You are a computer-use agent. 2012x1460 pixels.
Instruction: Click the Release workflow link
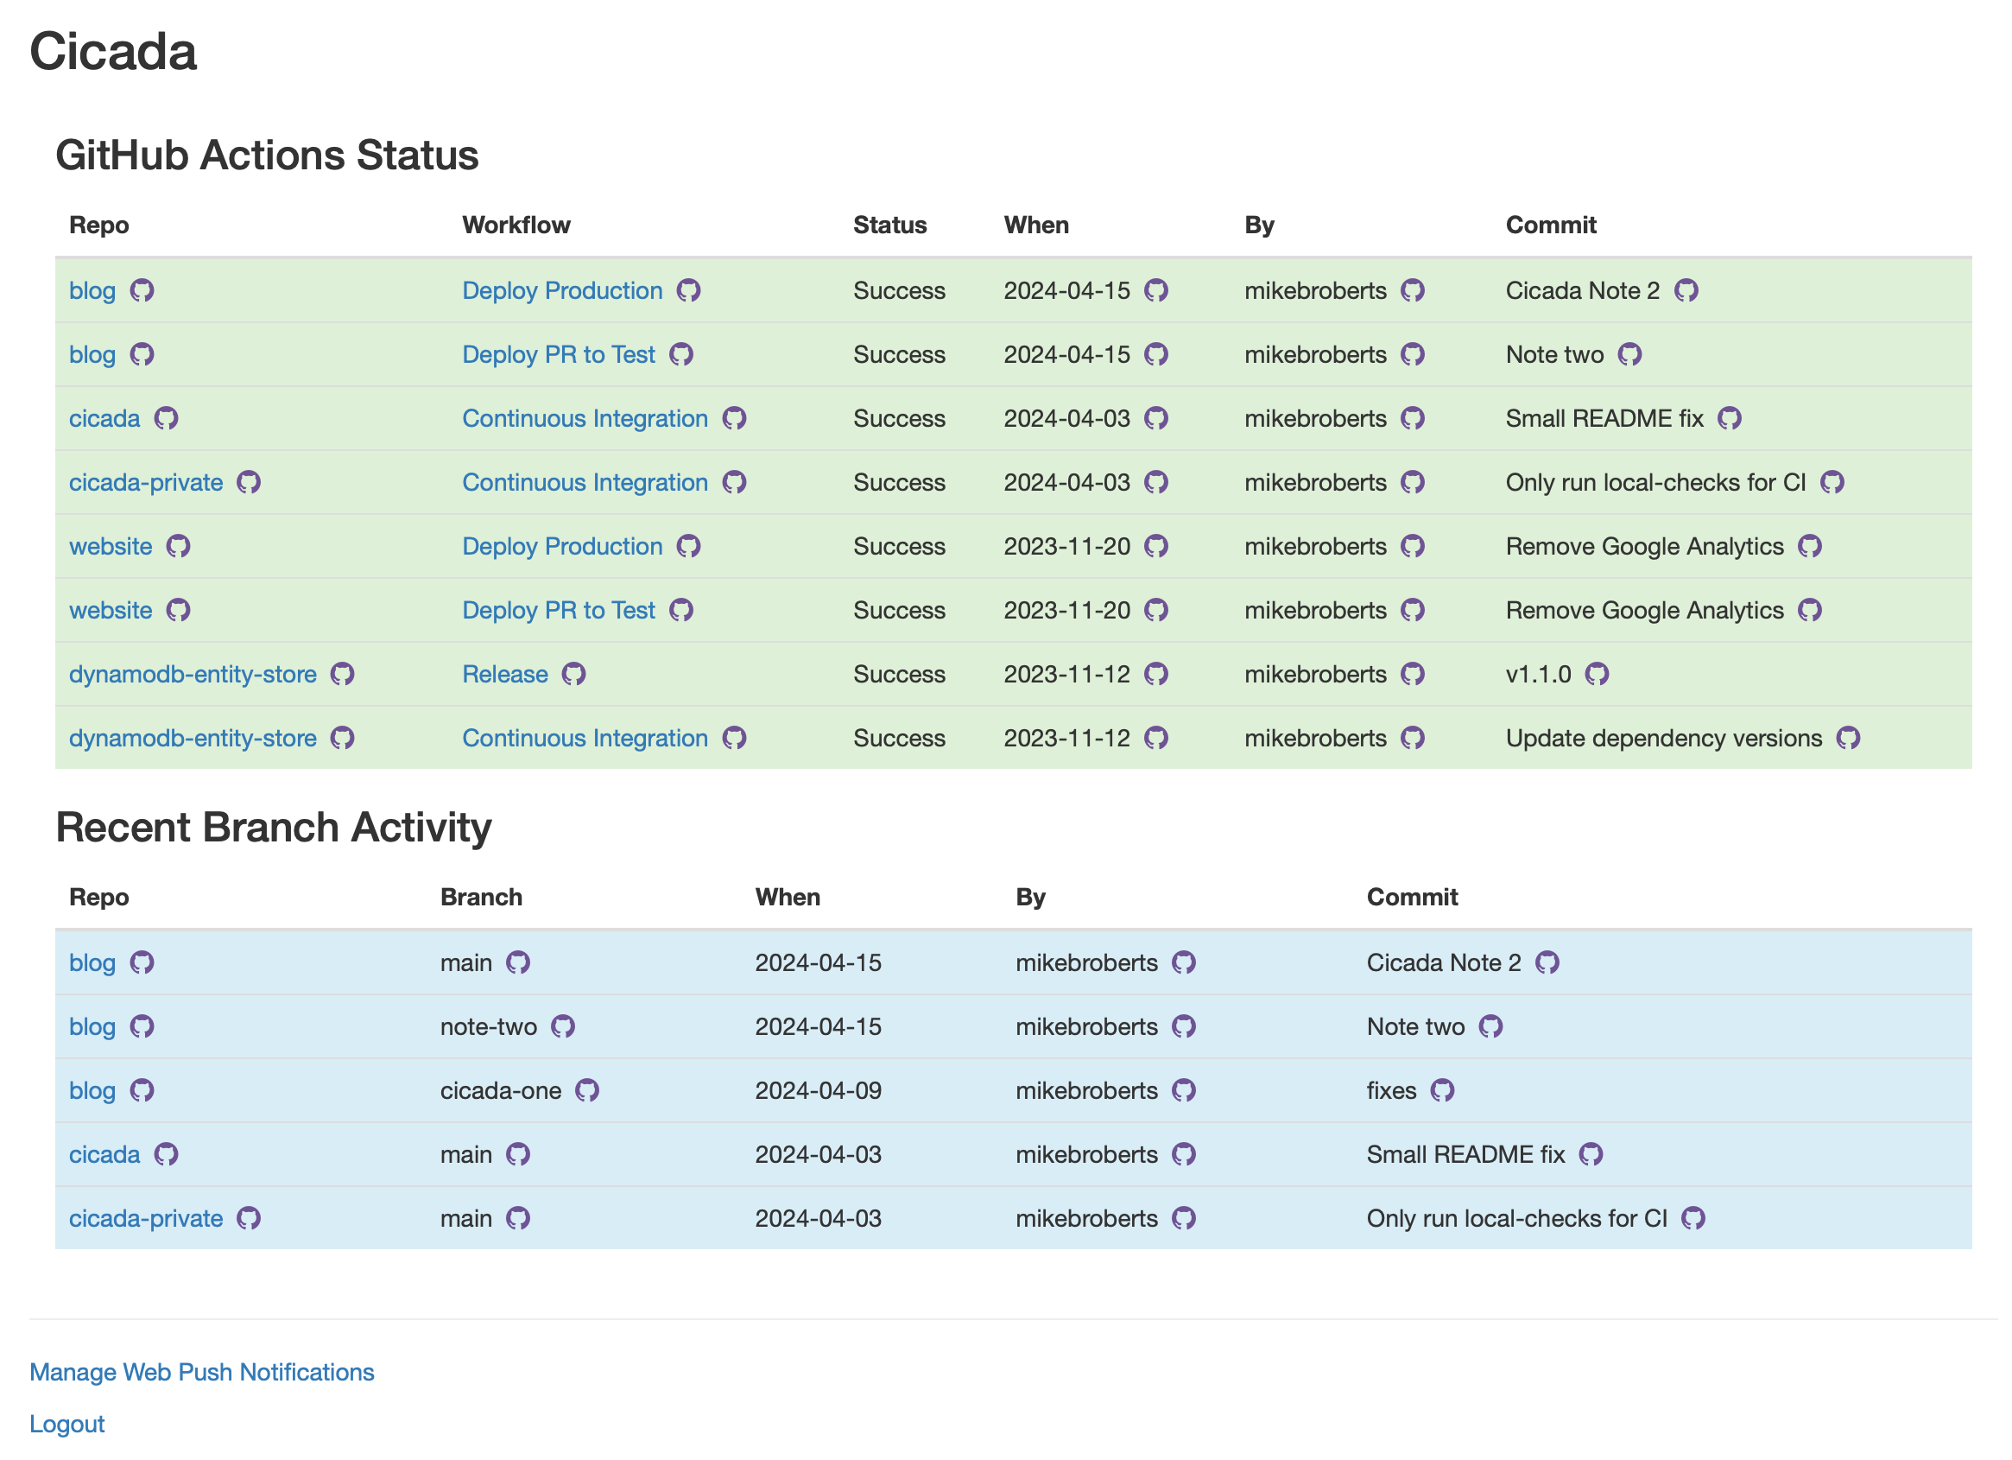[x=506, y=674]
